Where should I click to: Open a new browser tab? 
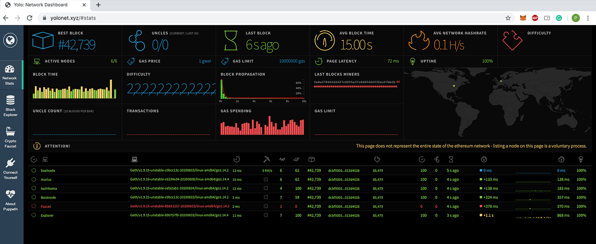(x=98, y=5)
